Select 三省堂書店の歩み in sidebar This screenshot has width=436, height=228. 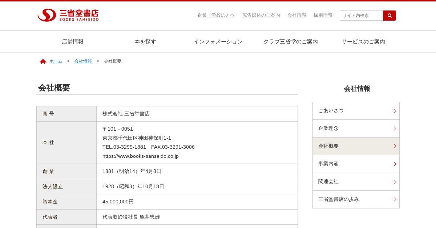pyautogui.click(x=356, y=199)
